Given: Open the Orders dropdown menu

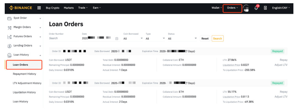Looking at the screenshot, I should coord(233,8).
